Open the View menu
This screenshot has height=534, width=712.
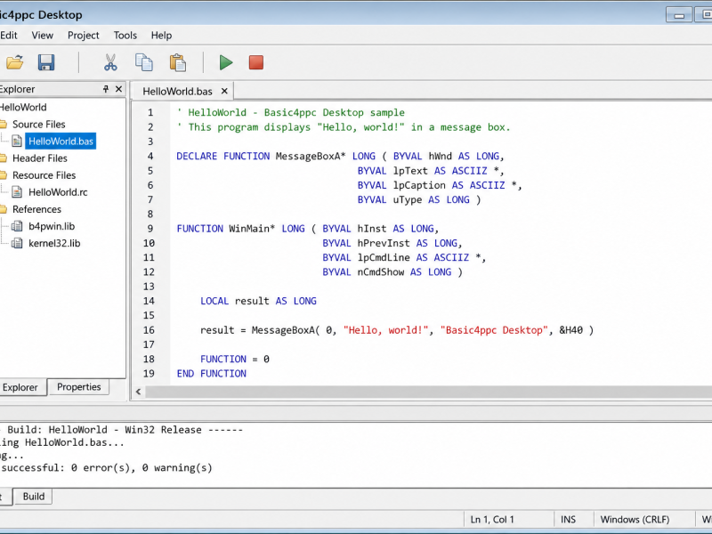42,36
